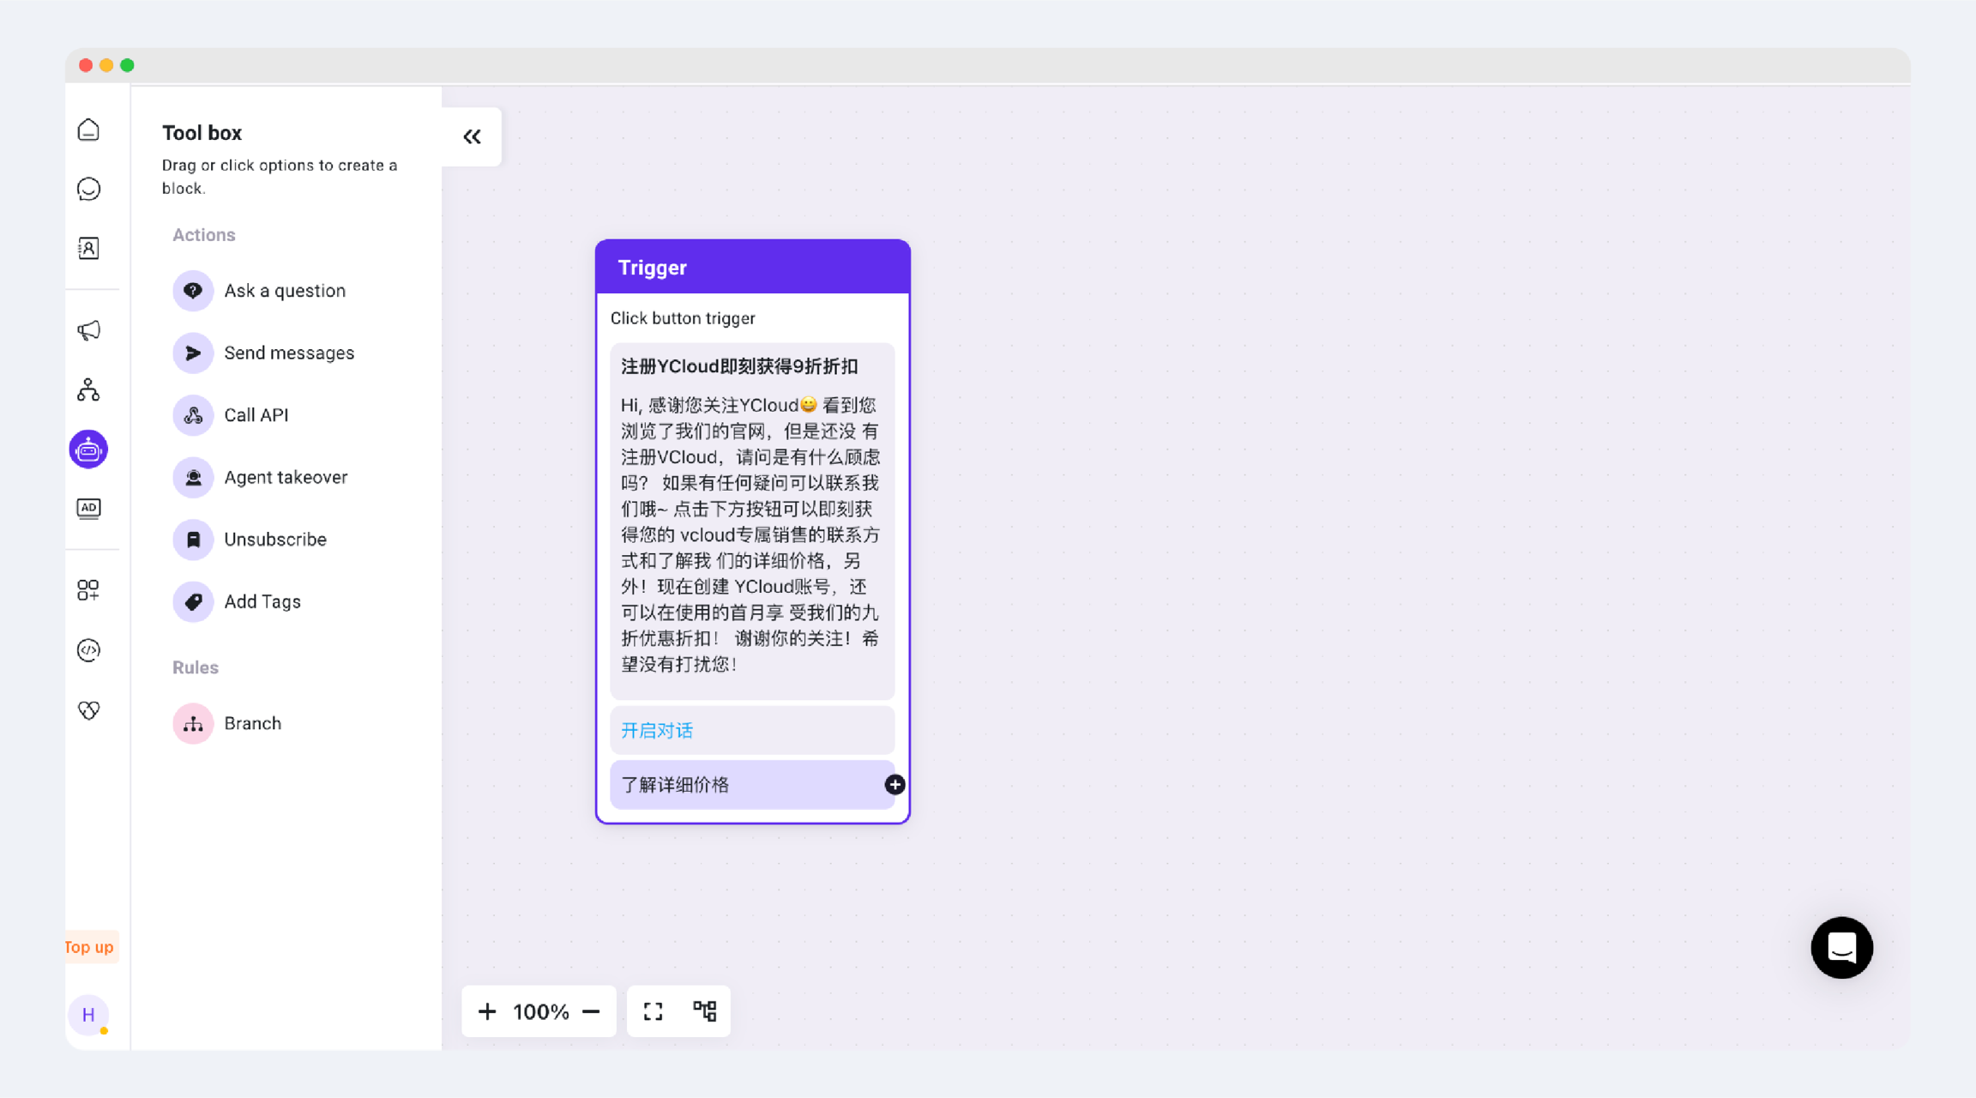Collapse the Tool box panel
1976x1098 pixels.
472,136
